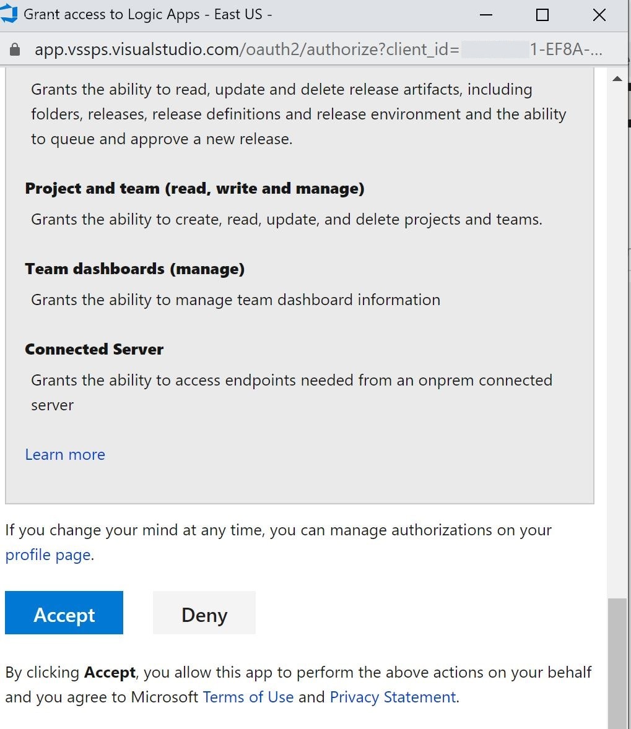This screenshot has width=631, height=729.
Task: Click text 'Grants the ability to manage team dashboard information'
Action: click(235, 300)
